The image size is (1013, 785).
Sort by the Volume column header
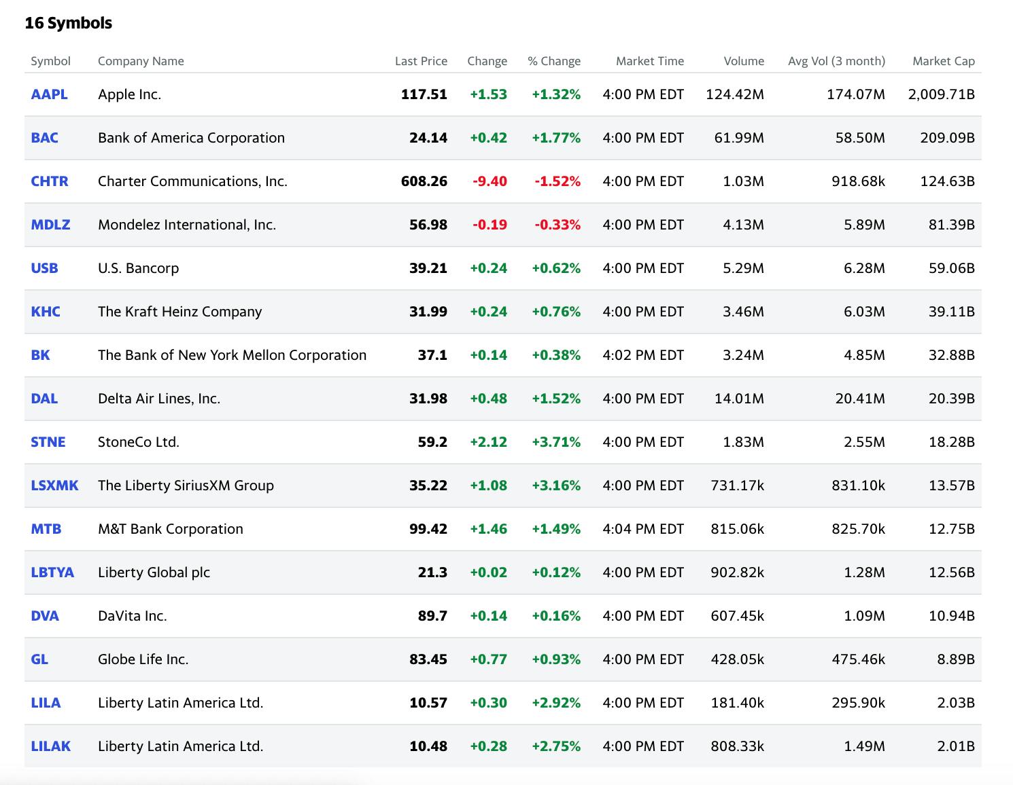[744, 61]
